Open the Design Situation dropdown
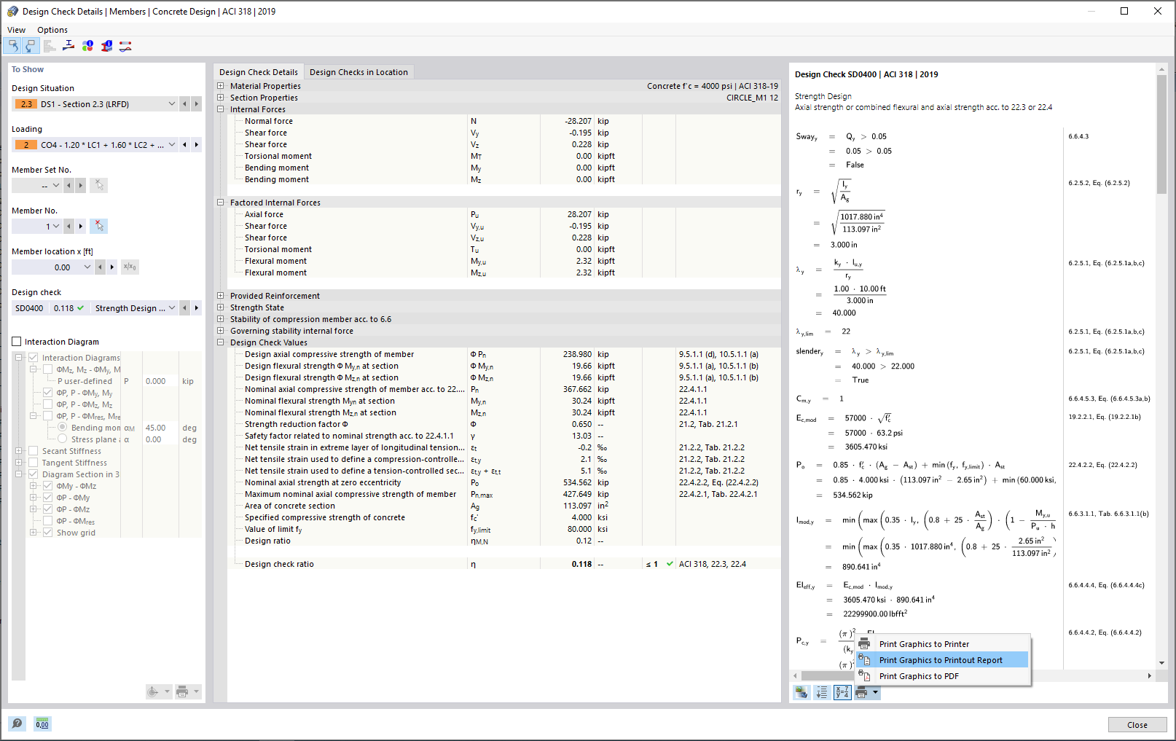 pyautogui.click(x=172, y=104)
